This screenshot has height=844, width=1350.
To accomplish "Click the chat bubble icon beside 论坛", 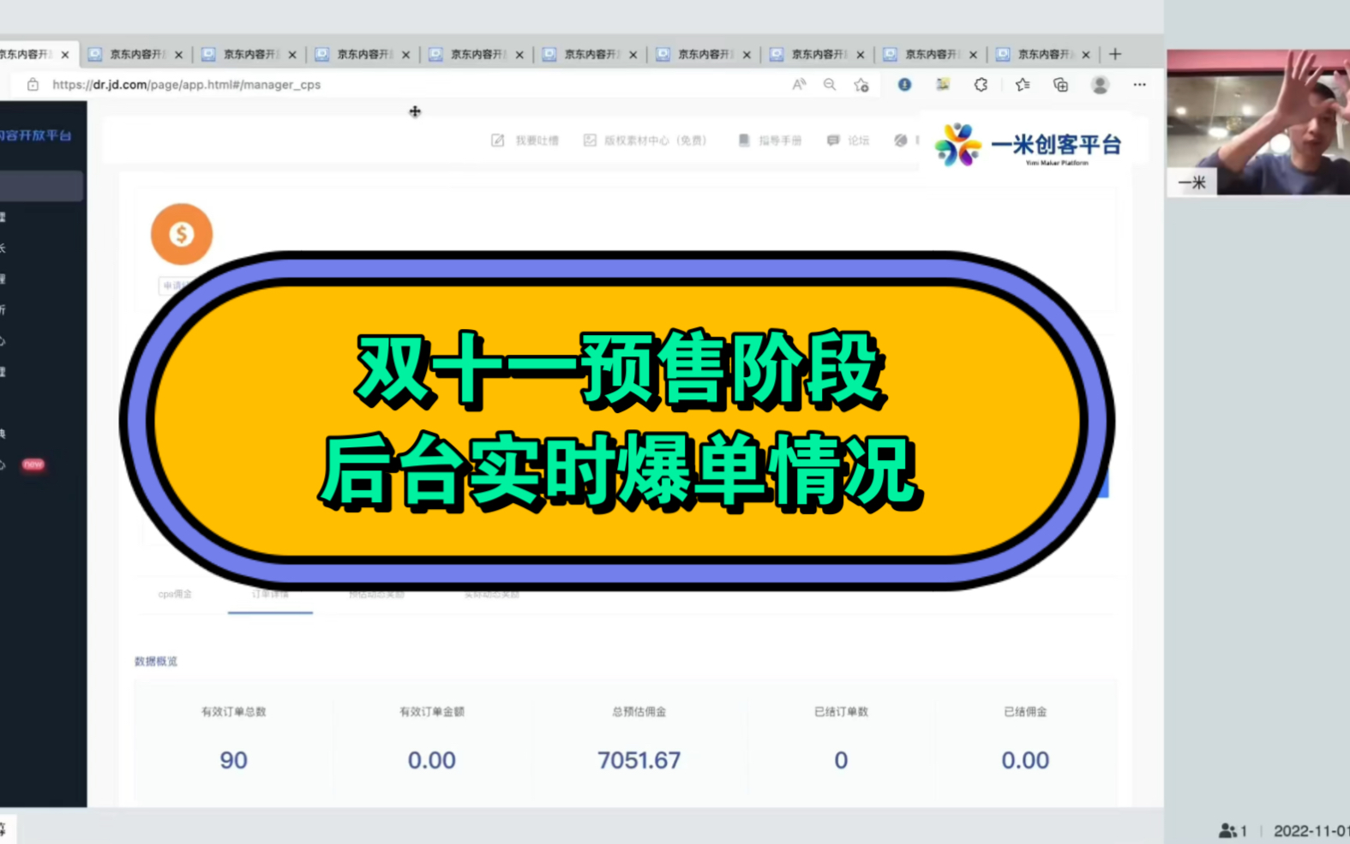I will point(833,141).
